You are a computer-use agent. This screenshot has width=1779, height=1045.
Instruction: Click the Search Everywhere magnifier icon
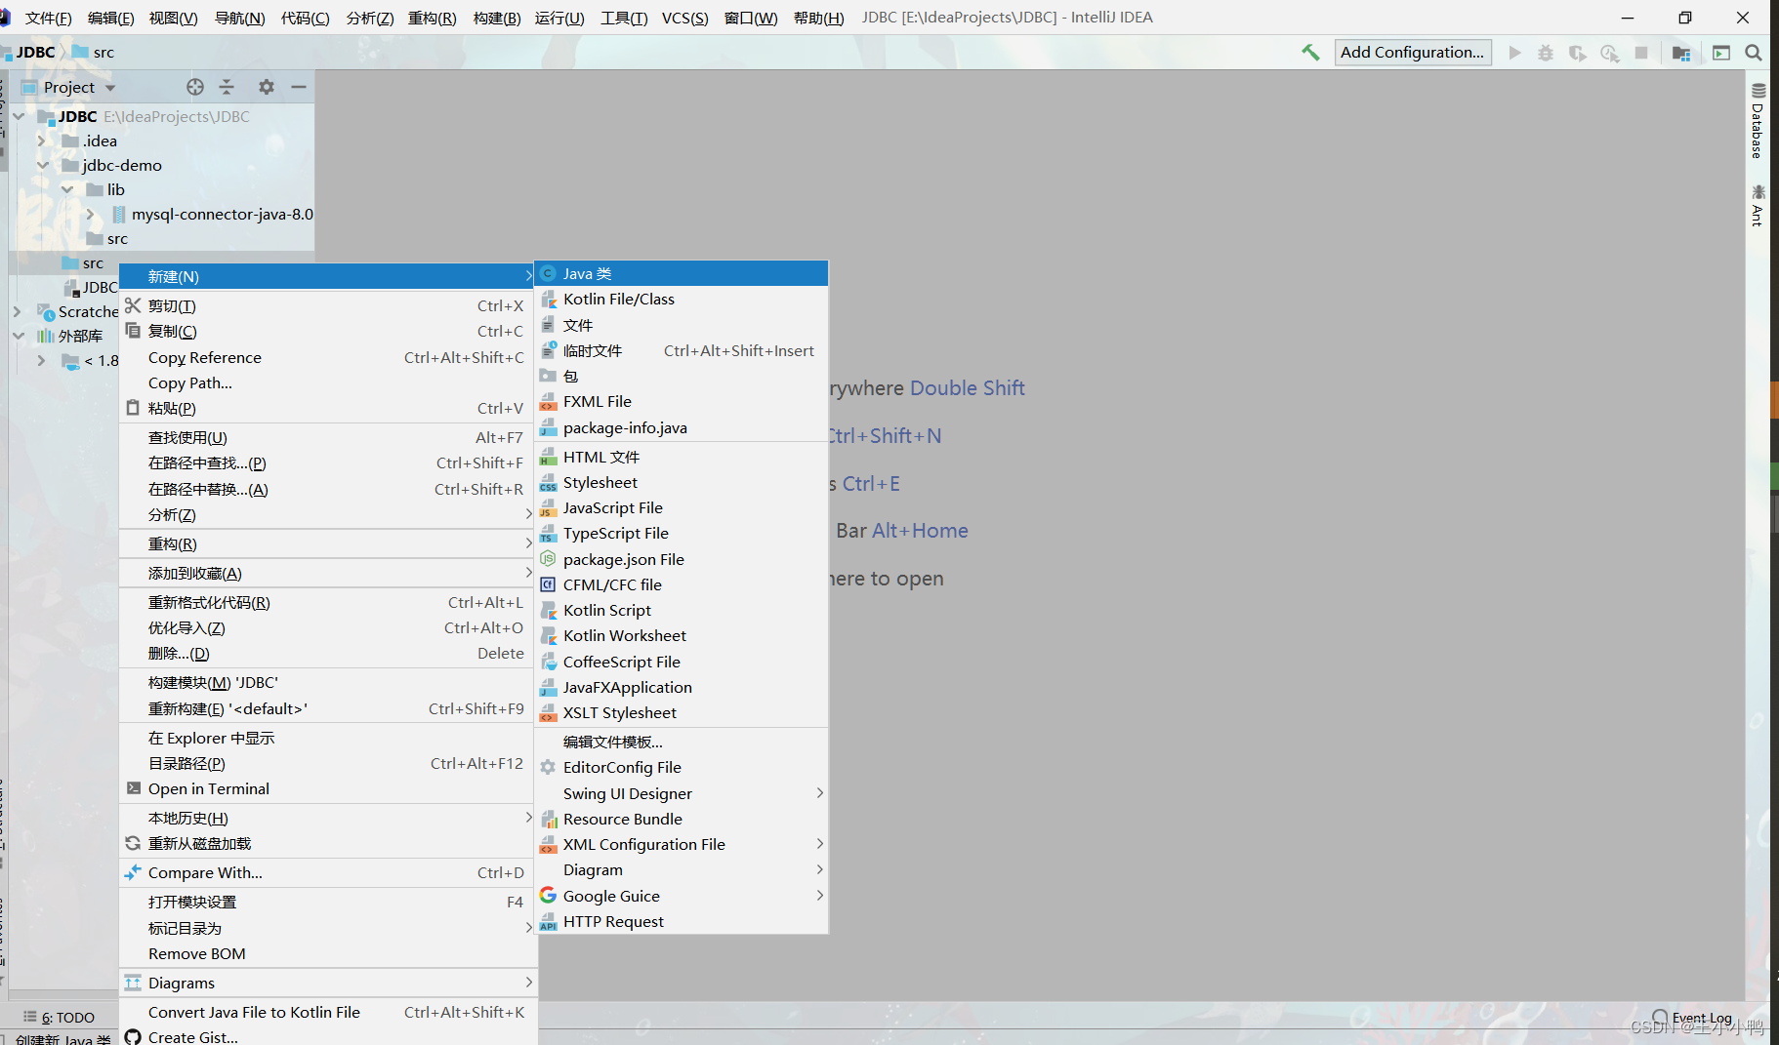tap(1754, 53)
